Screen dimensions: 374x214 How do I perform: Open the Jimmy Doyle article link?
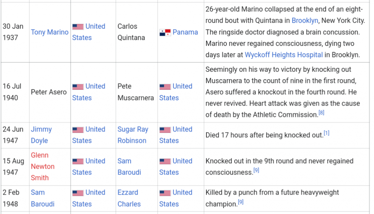click(41, 135)
